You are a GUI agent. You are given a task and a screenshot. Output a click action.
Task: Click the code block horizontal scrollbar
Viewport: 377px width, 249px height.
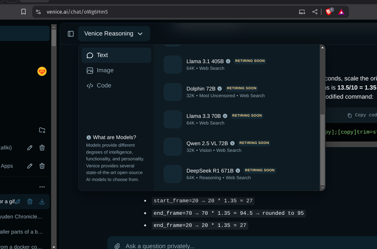[x=351, y=144]
